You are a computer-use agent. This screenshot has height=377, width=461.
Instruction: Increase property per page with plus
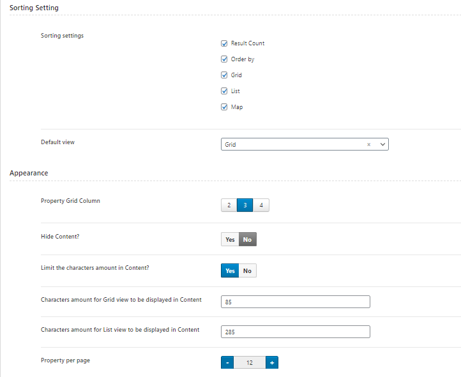[272, 362]
